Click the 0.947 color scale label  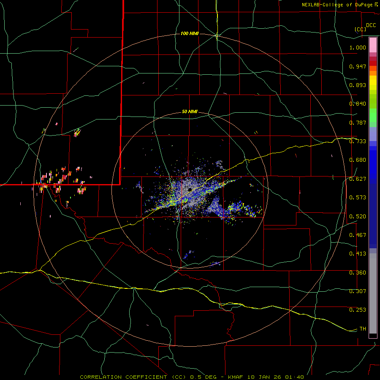358,66
